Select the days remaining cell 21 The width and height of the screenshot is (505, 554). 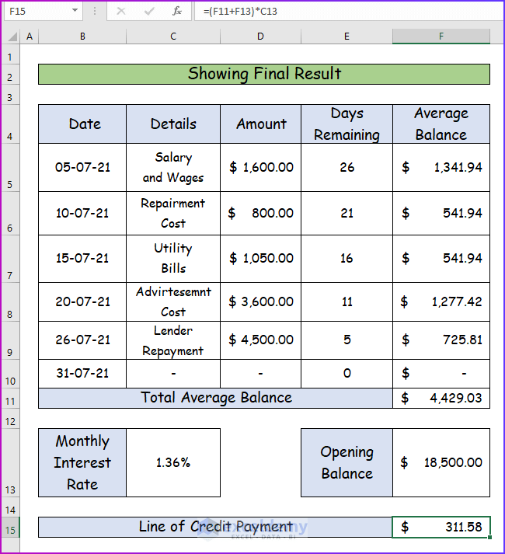(347, 214)
